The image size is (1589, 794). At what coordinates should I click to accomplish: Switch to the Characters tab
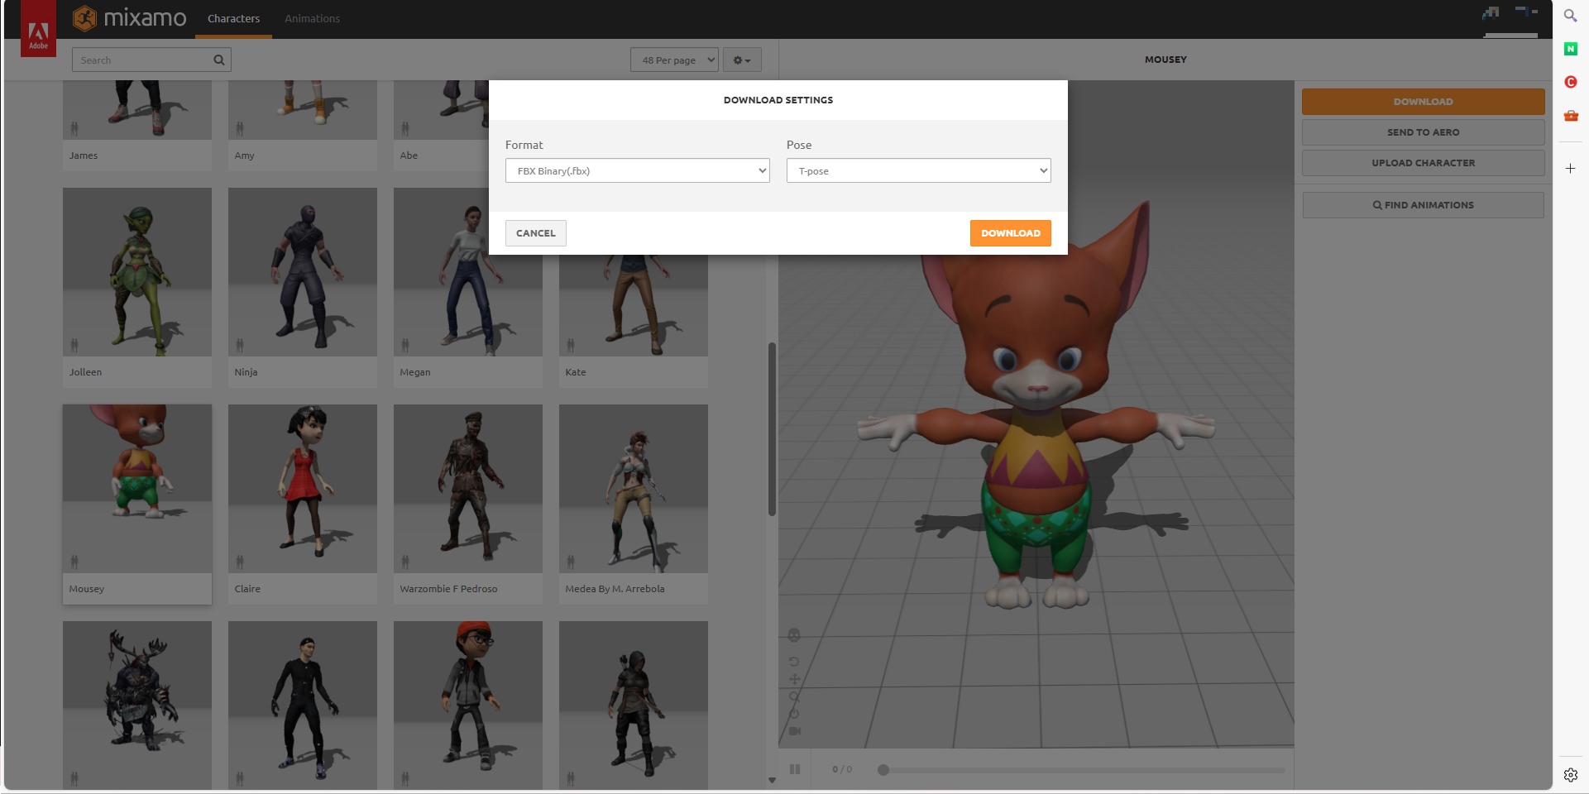[233, 18]
